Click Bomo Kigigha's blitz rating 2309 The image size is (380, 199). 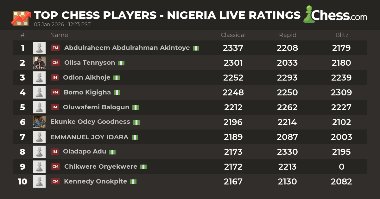point(341,93)
